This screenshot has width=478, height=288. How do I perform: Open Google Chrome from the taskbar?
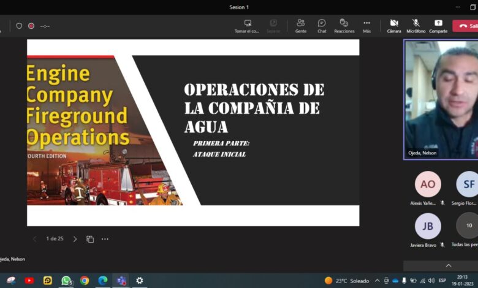pyautogui.click(x=85, y=281)
